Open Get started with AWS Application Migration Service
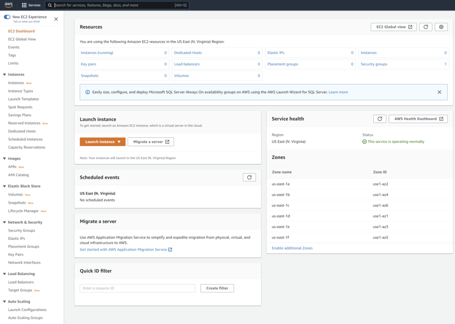Viewport: 455px width, 324px height. click(126, 249)
